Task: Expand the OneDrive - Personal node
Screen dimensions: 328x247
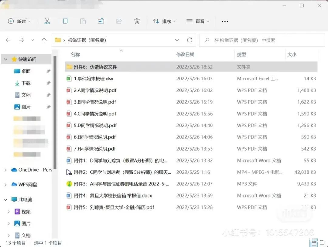Action: coord(6,170)
